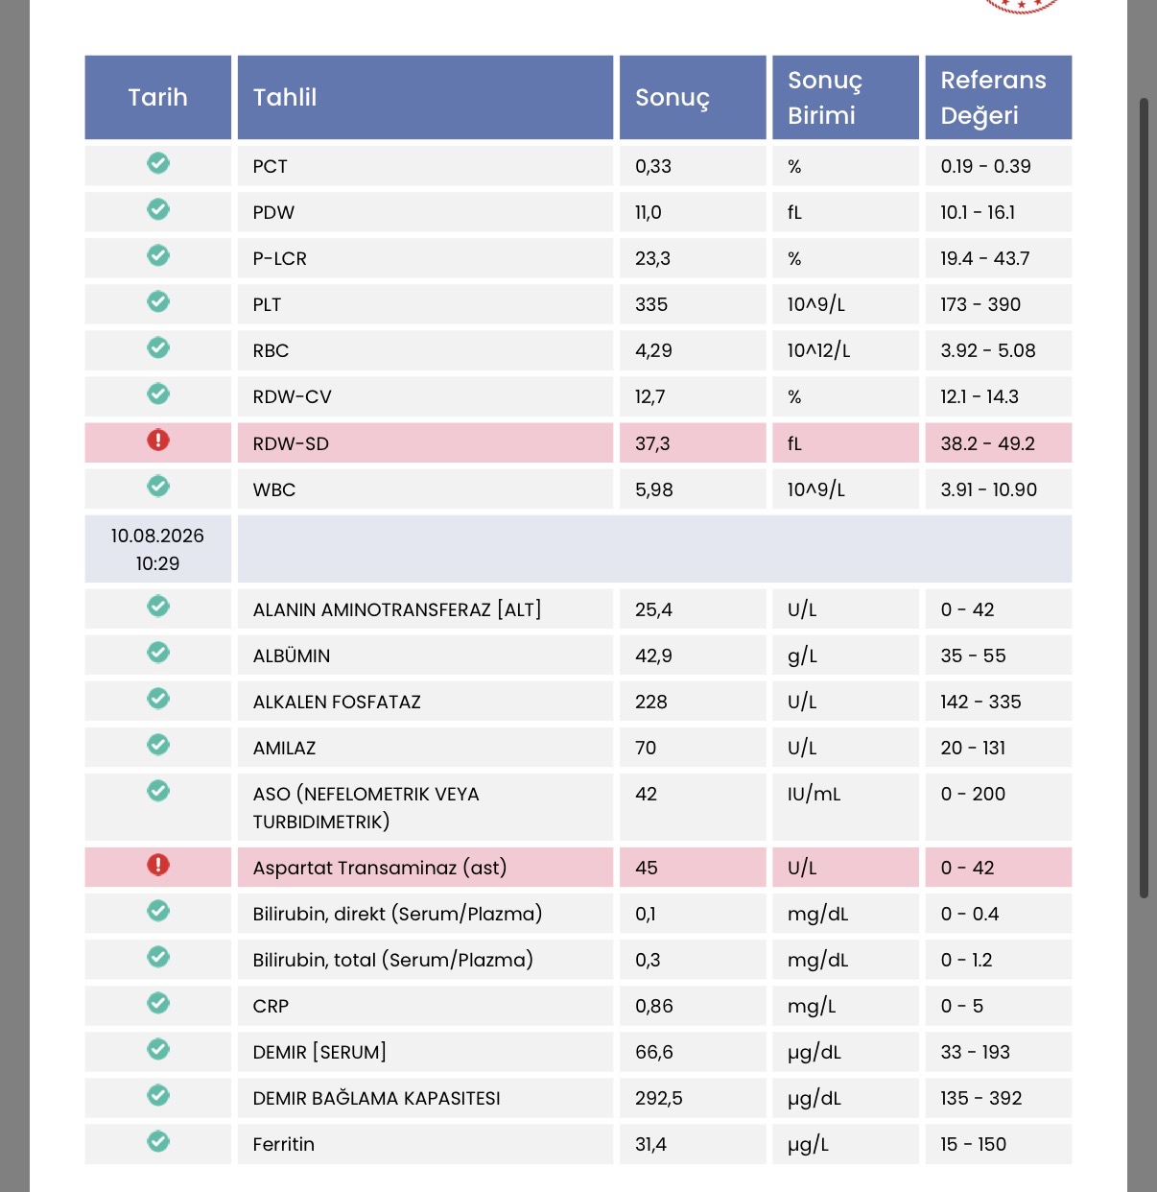
Task: Click the green check icon next to ALBÜMIN
Action: (158, 653)
